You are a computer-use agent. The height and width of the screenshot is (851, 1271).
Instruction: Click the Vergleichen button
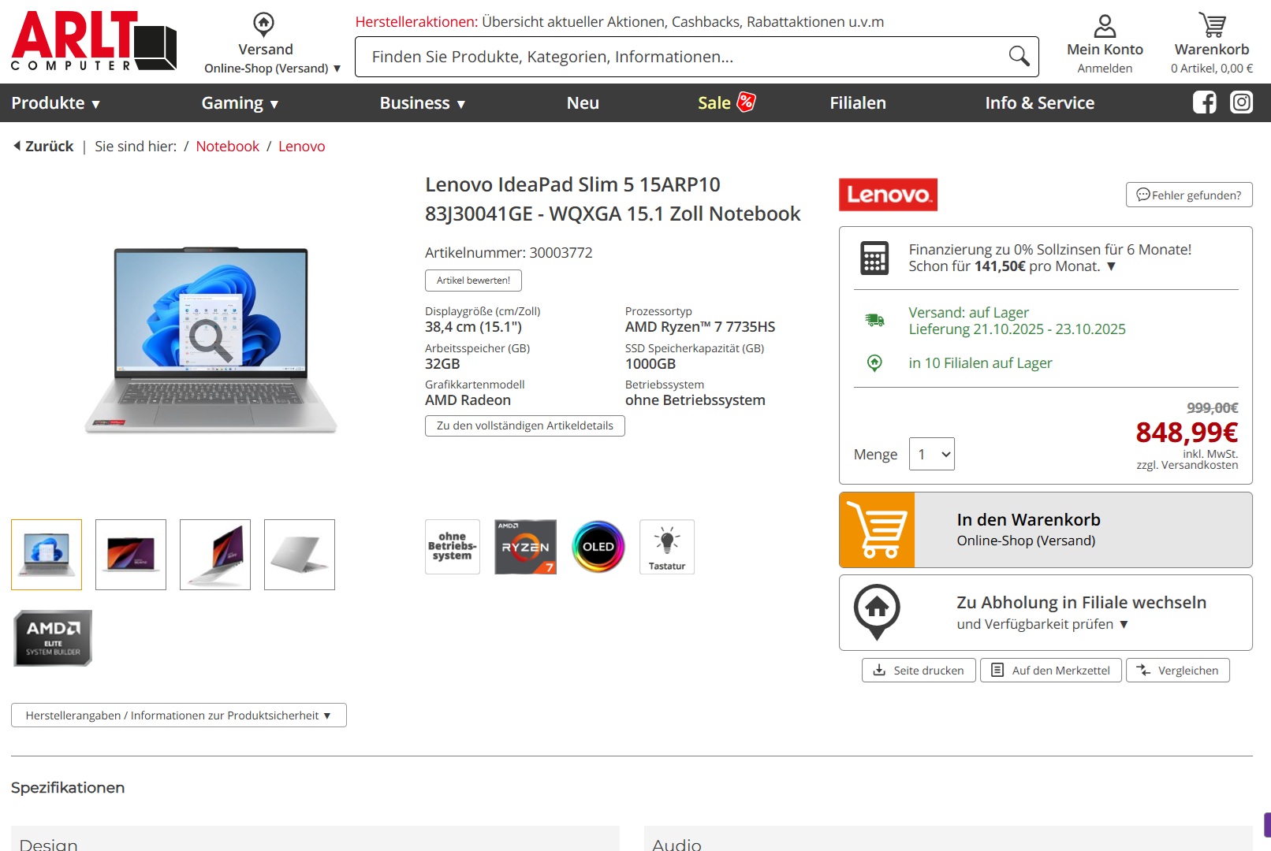tap(1178, 671)
